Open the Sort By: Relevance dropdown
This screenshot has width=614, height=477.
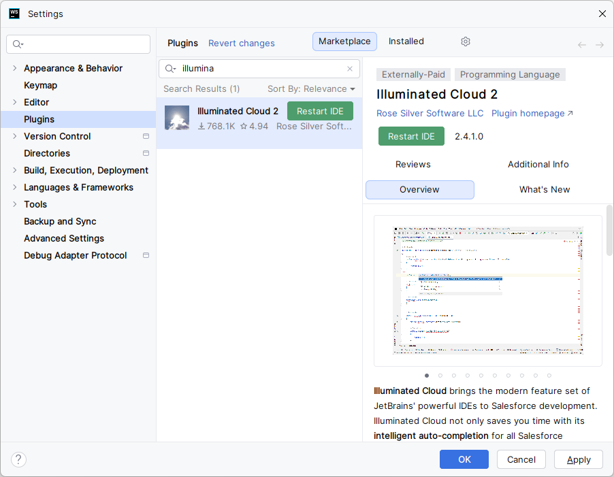click(311, 89)
